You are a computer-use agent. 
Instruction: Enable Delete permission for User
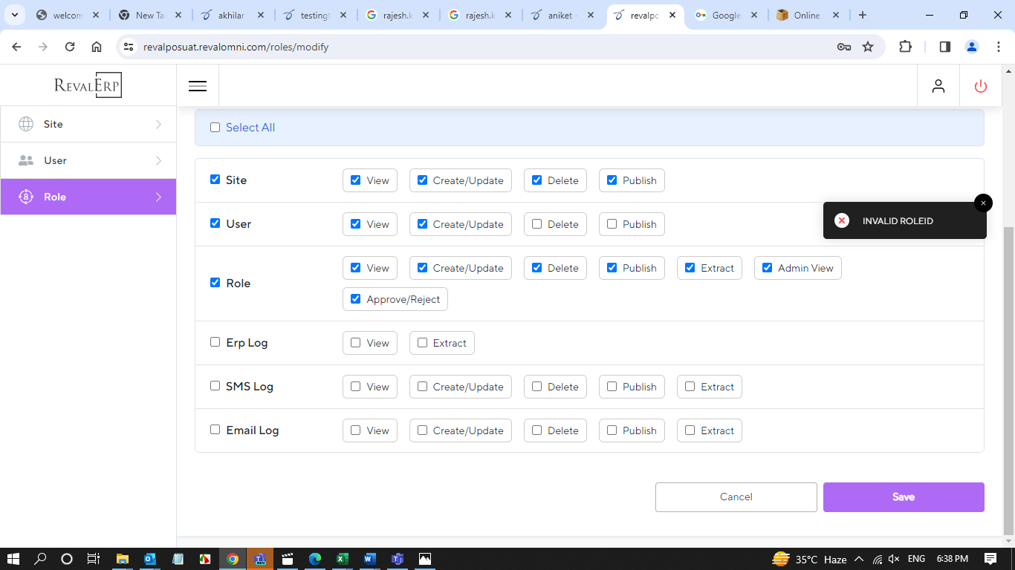(x=537, y=224)
